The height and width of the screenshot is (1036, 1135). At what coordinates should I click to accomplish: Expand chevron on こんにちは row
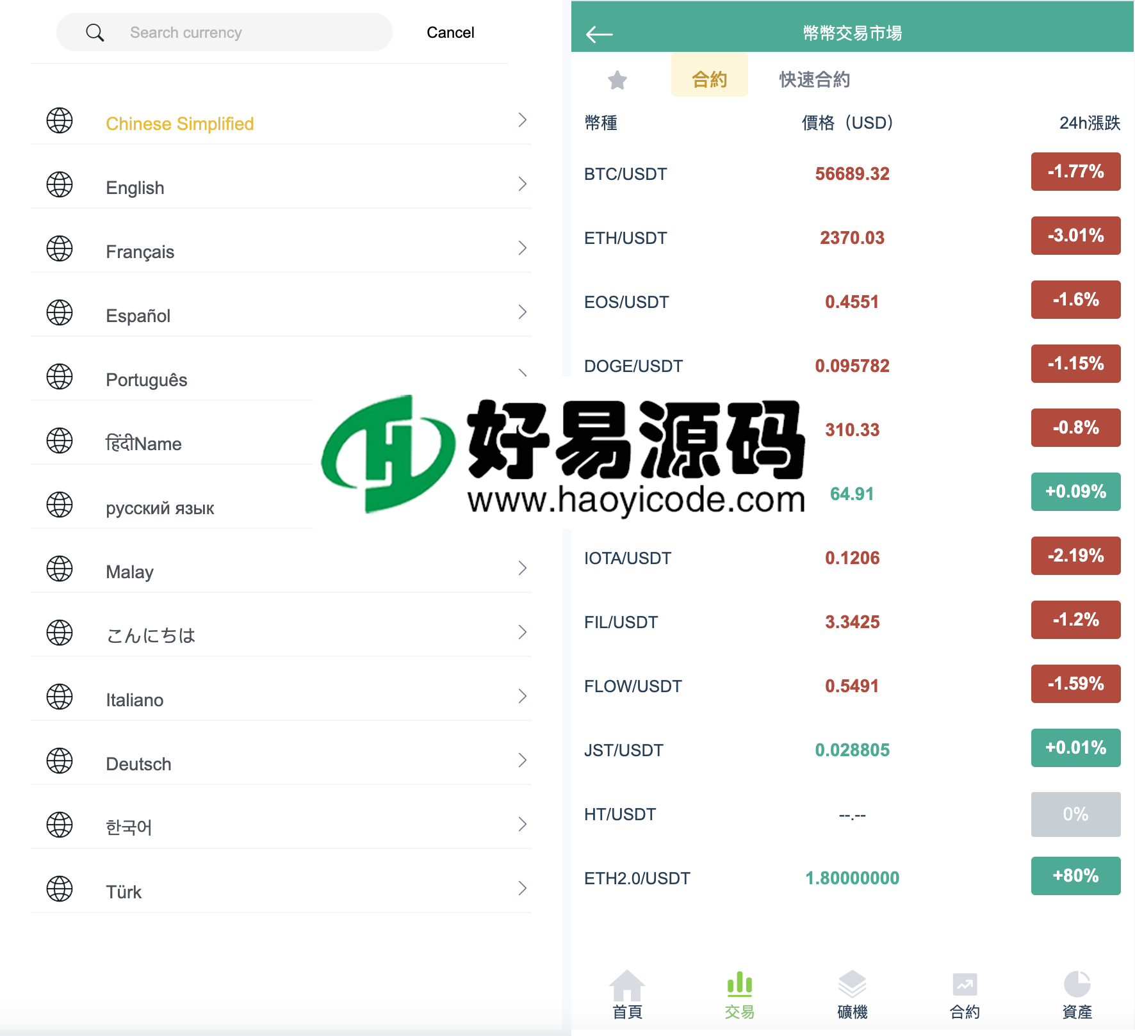[x=523, y=633]
